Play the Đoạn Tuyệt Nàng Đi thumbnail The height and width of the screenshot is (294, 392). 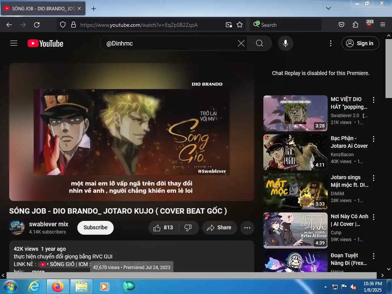click(x=295, y=261)
